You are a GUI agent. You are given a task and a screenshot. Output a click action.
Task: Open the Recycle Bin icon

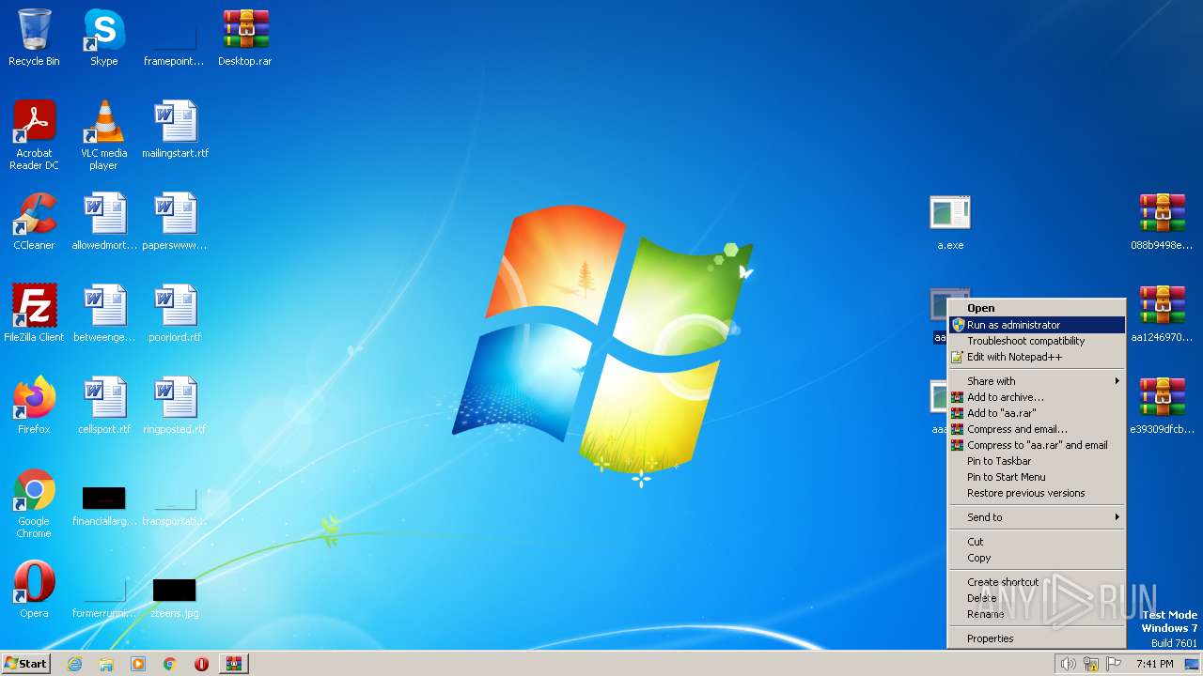34,38
